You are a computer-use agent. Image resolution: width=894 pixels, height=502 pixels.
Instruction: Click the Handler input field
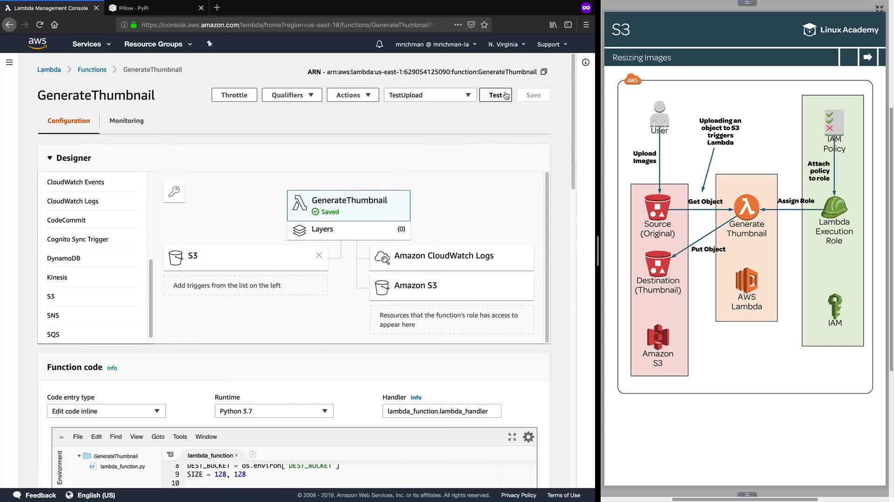441,411
